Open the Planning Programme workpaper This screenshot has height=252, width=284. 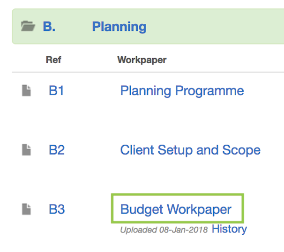tap(182, 91)
